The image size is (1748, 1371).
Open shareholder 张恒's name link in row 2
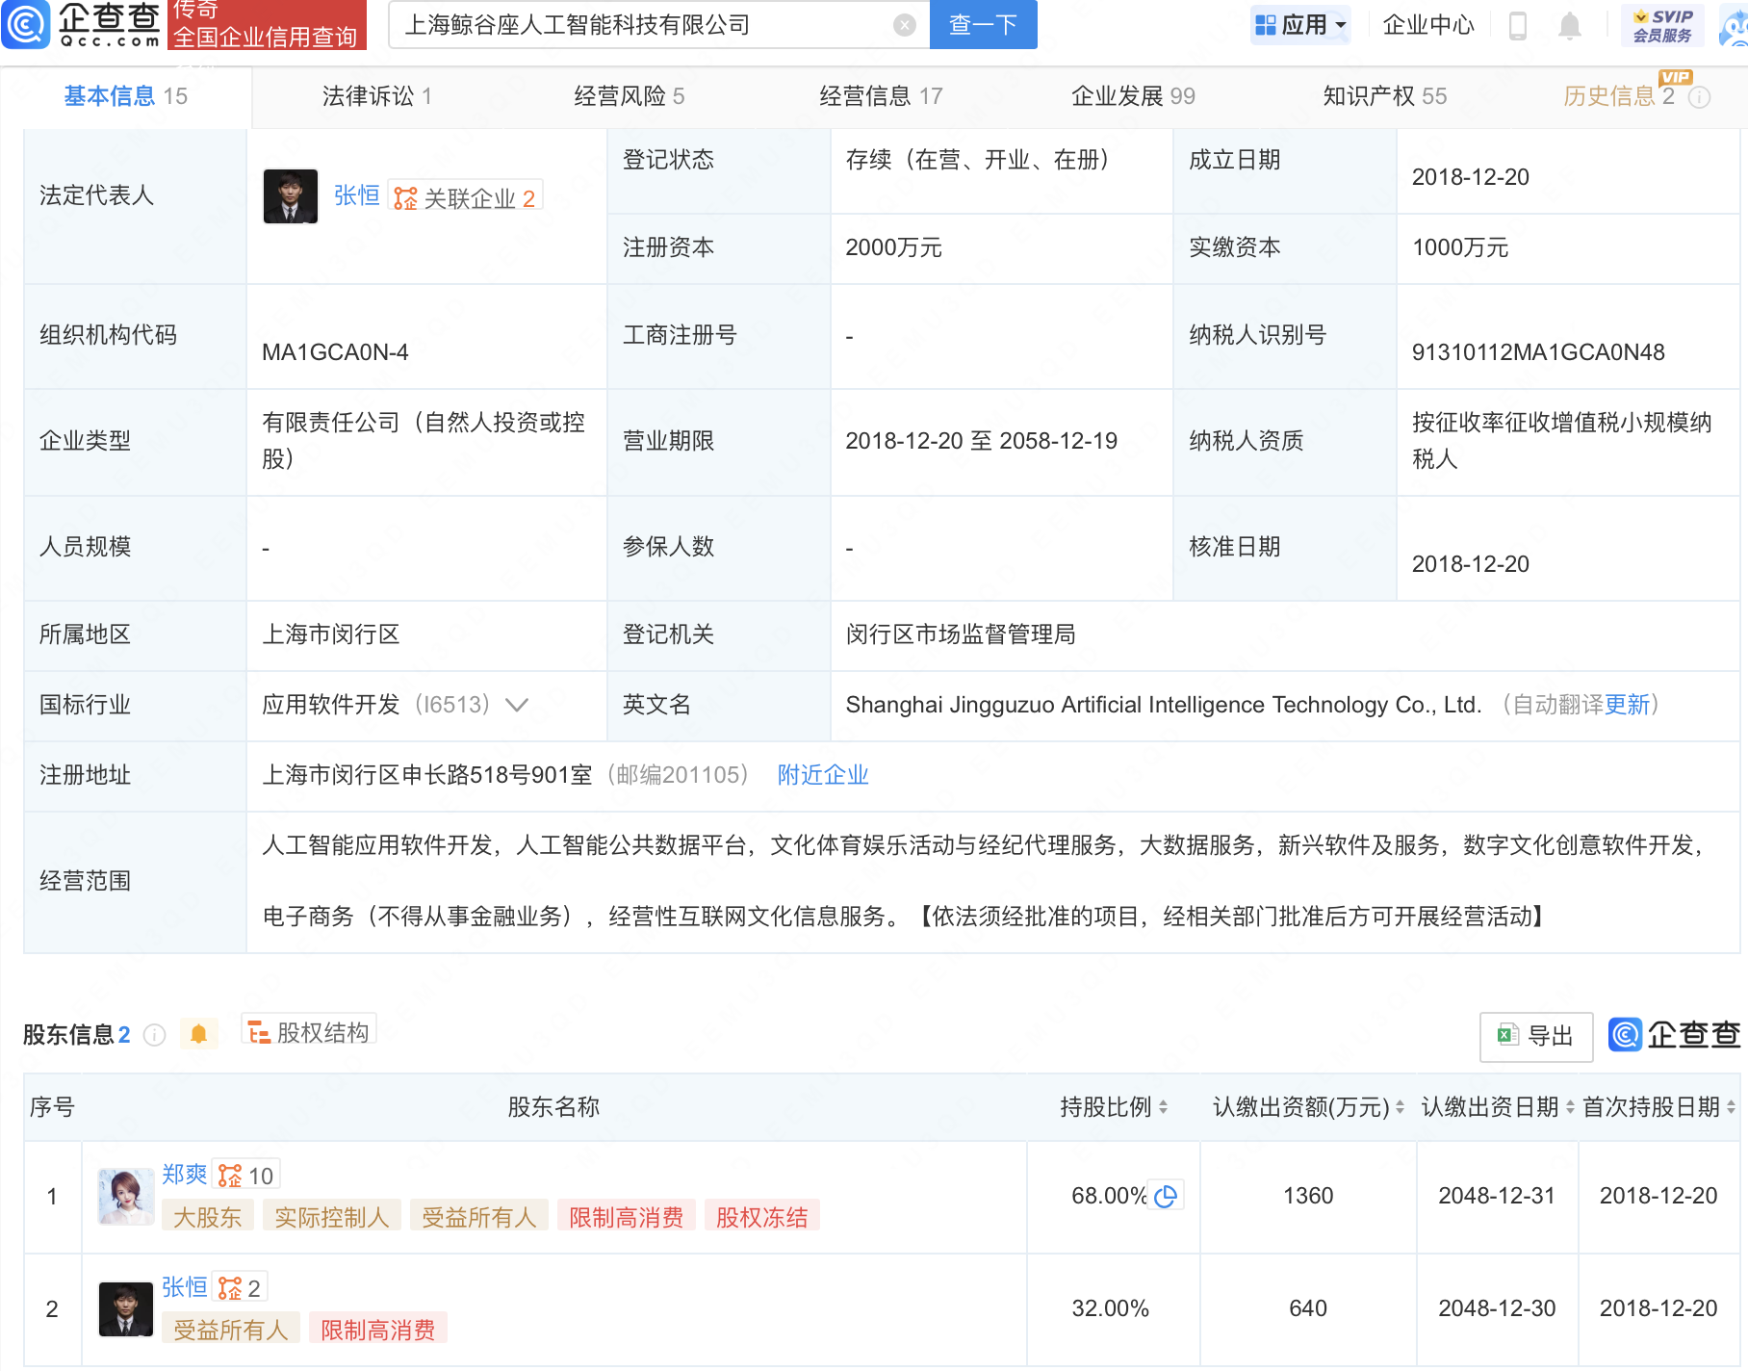pyautogui.click(x=185, y=1287)
